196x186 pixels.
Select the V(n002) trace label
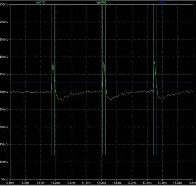point(101,3)
